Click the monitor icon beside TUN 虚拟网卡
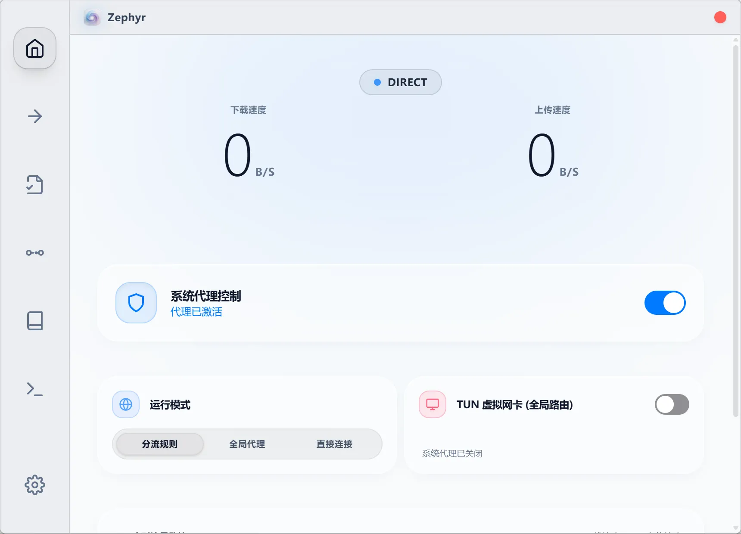Viewport: 741px width, 534px height. coord(433,404)
